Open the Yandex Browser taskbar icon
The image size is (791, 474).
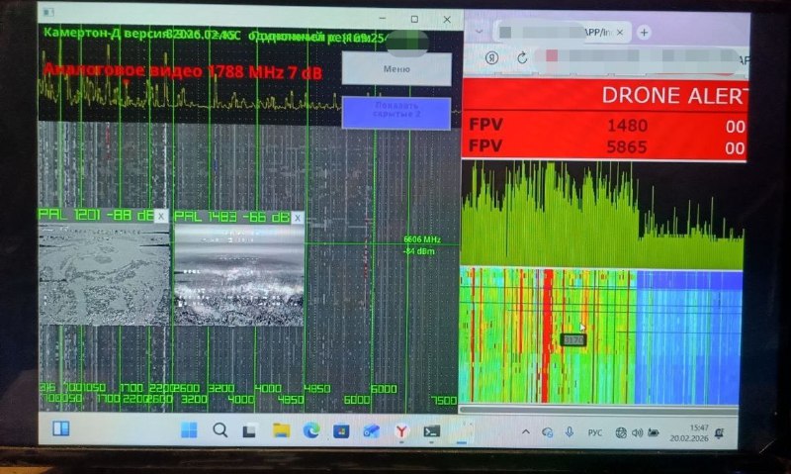[401, 431]
